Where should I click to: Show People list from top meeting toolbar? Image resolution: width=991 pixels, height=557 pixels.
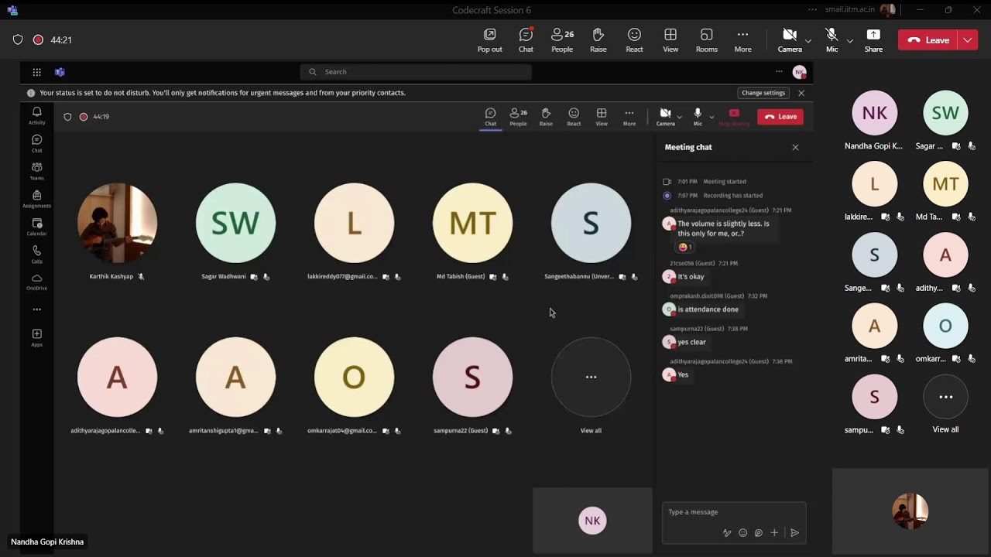562,40
